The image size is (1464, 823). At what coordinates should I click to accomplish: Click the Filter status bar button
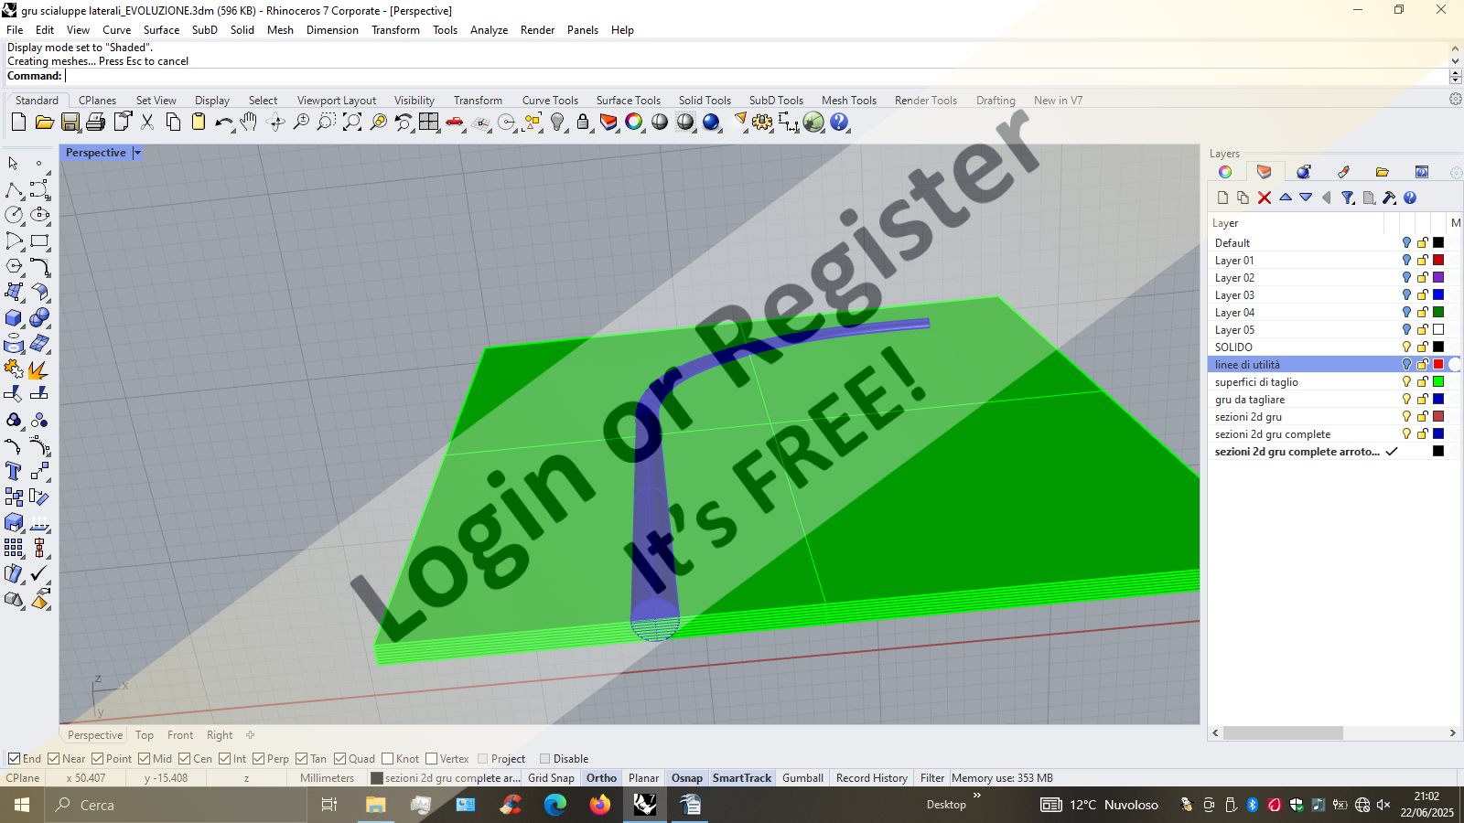(x=931, y=778)
